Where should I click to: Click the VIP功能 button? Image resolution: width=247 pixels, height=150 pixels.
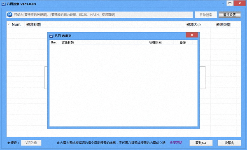pyautogui.click(x=31, y=143)
